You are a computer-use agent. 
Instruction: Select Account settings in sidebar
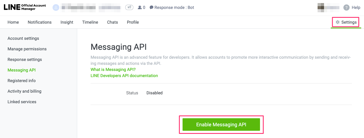tap(23, 38)
